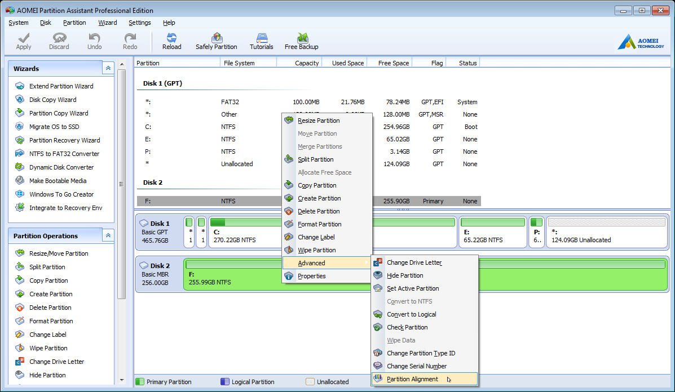Click Resize Partition in context menu
This screenshot has width=675, height=392.
click(x=319, y=121)
